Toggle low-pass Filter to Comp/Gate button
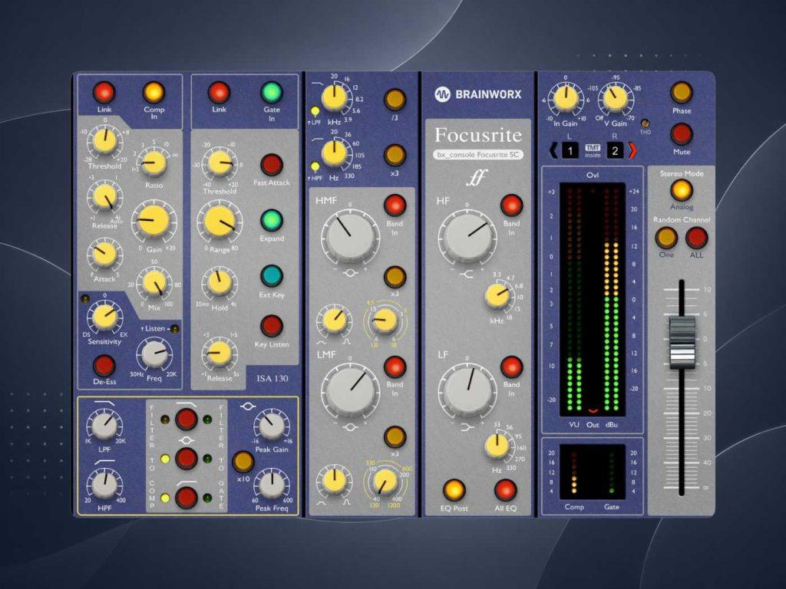786x589 pixels. (x=186, y=420)
